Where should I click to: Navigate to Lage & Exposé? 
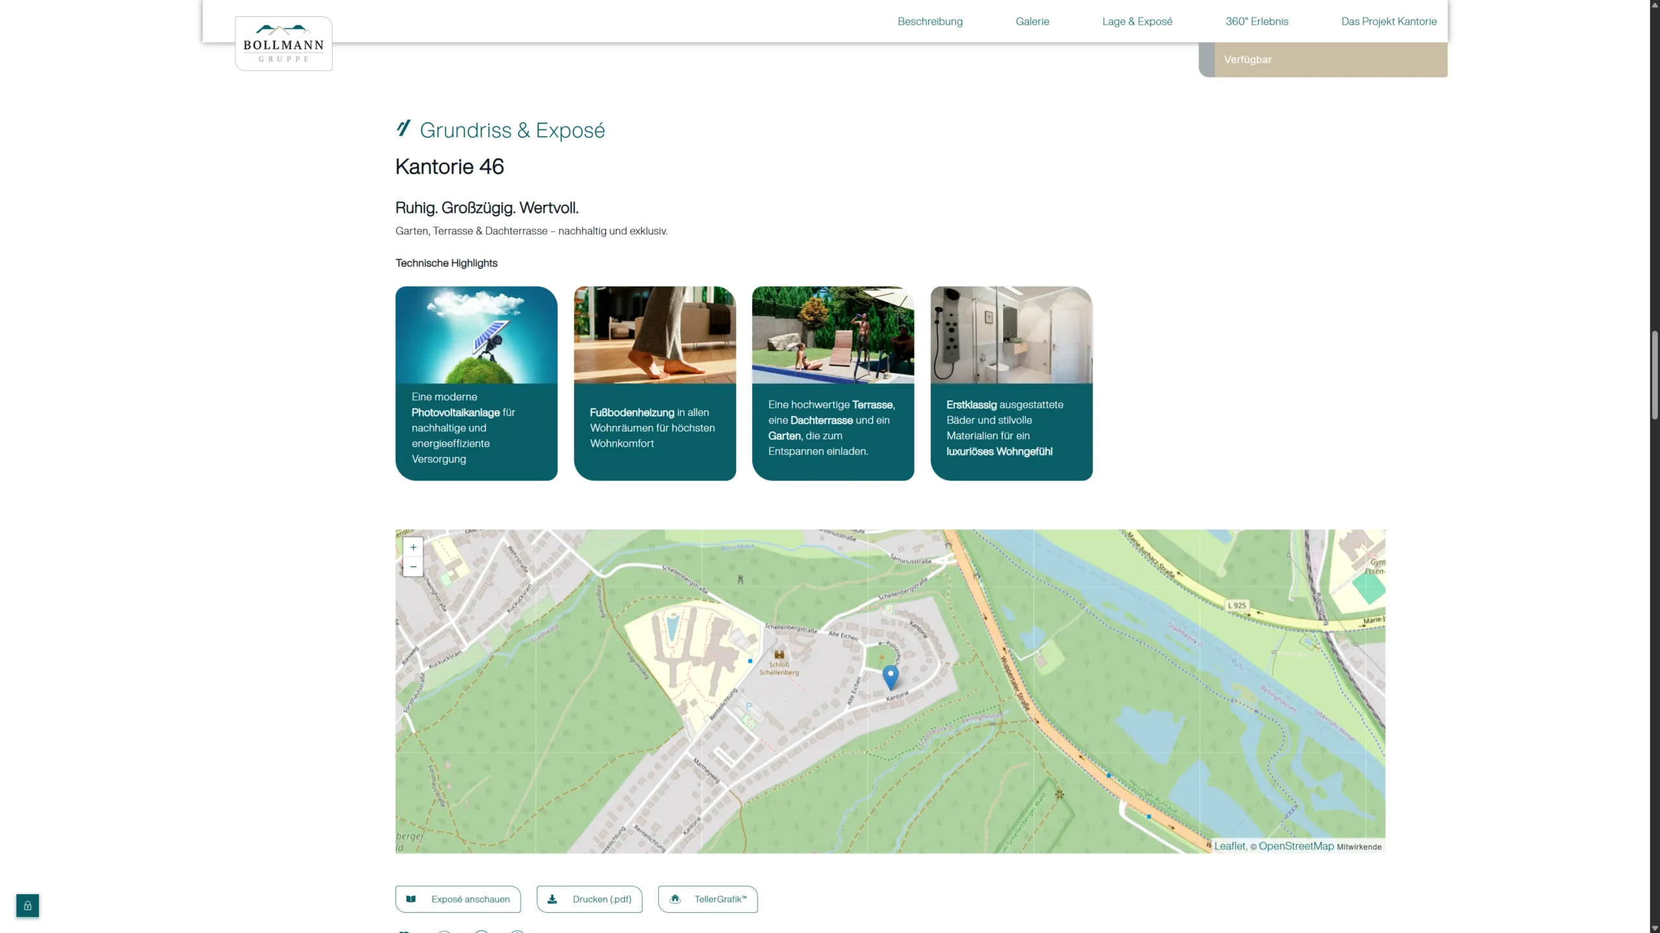(1137, 21)
